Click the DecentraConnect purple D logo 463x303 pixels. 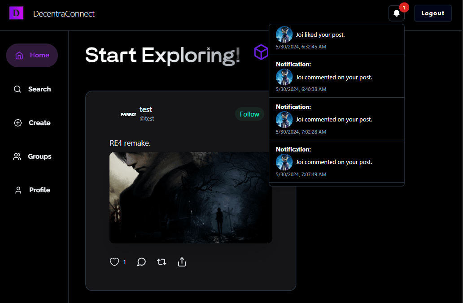click(16, 13)
